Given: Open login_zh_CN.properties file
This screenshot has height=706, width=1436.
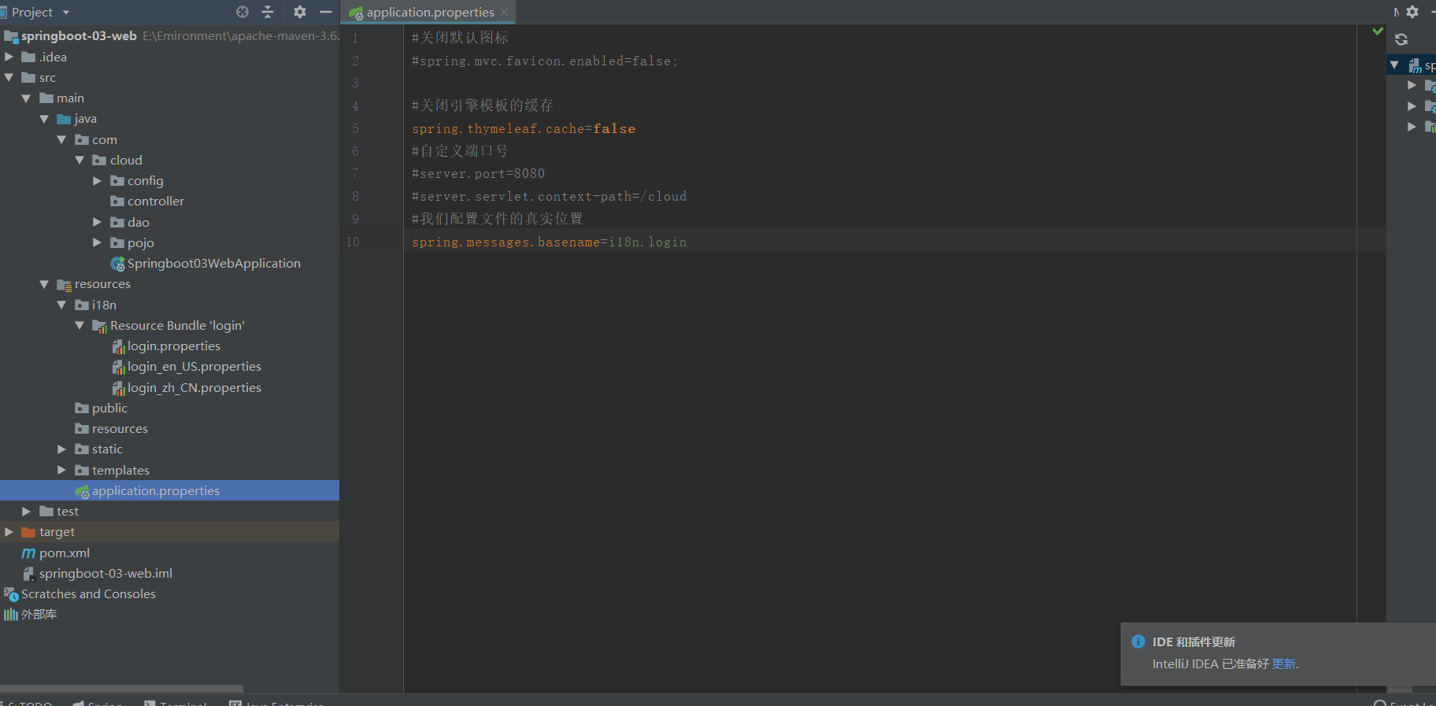Looking at the screenshot, I should [x=194, y=387].
